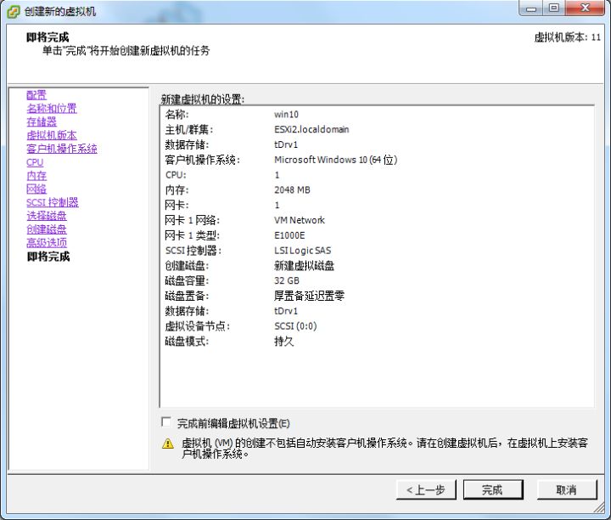Click the disk capacity 32 GB
The width and height of the screenshot is (611, 520).
click(x=287, y=281)
